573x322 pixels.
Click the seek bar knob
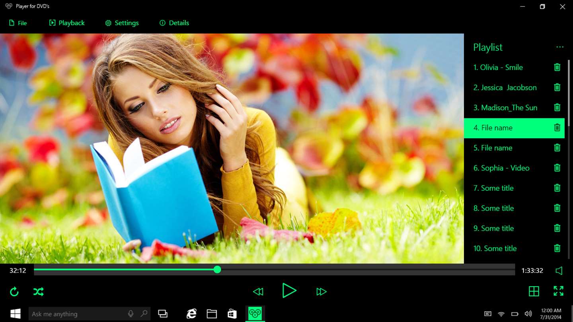coord(217,270)
